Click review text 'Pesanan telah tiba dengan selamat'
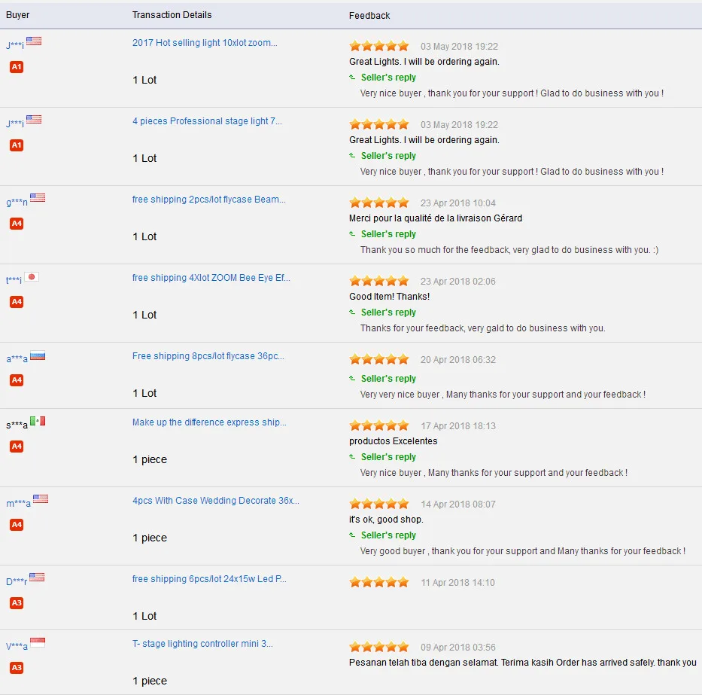Image resolution: width=702 pixels, height=695 pixels. coord(423,663)
